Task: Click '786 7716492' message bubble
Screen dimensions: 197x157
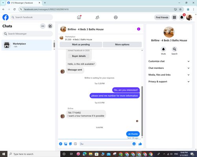Action: (86, 114)
